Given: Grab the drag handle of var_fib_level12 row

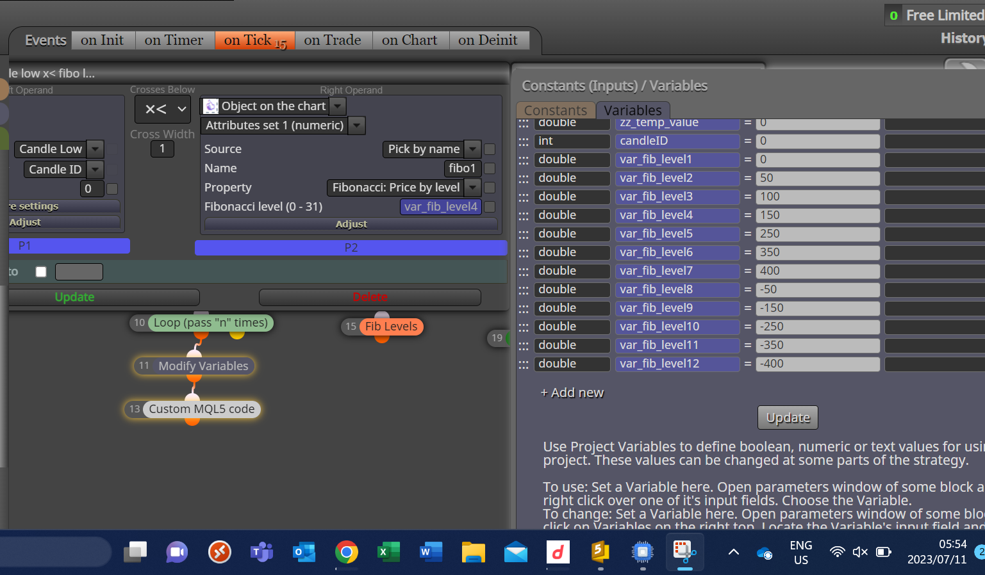Looking at the screenshot, I should pos(524,364).
